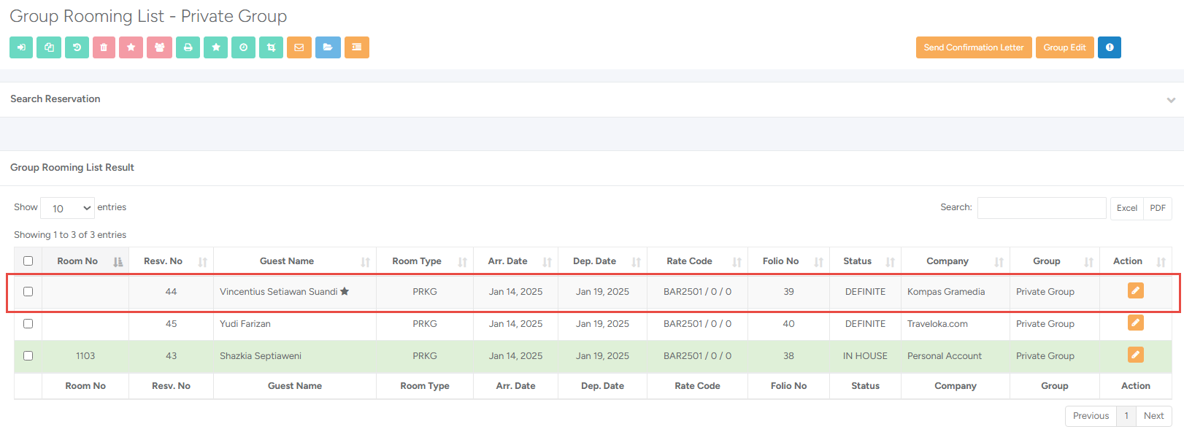Image resolution: width=1184 pixels, height=432 pixels.
Task: Click the Send Confirmation Letter button
Action: point(973,47)
